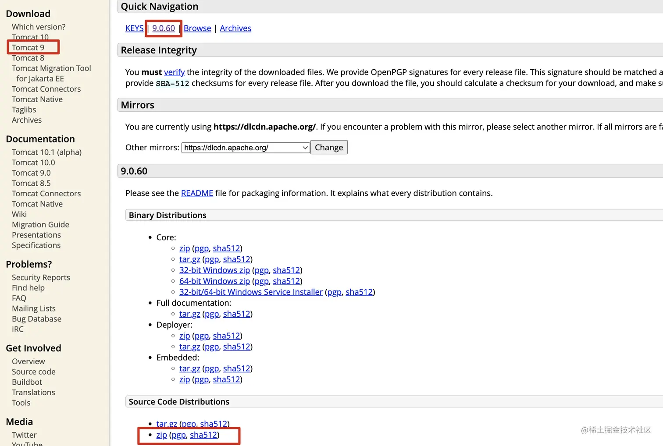Open pgp signature for 64-bit Windows zip
The image size is (663, 446).
point(262,281)
